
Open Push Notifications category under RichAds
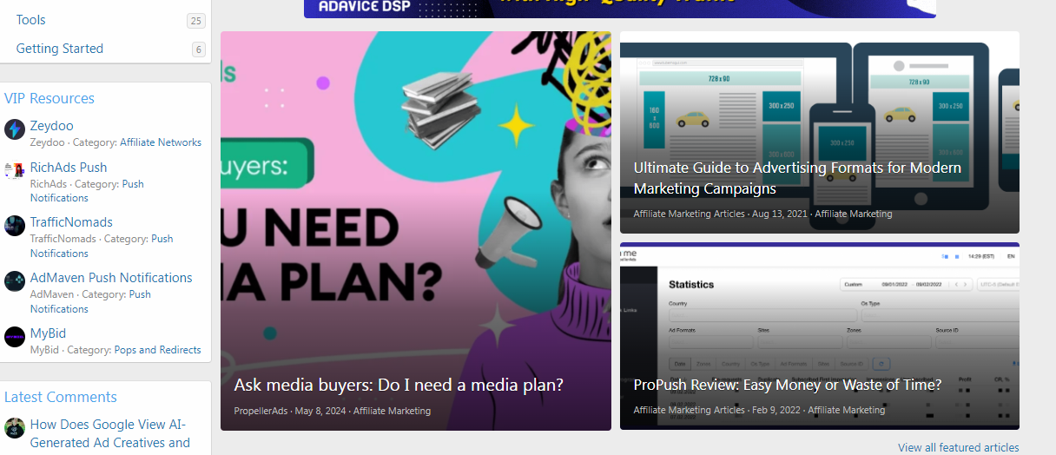(x=87, y=191)
